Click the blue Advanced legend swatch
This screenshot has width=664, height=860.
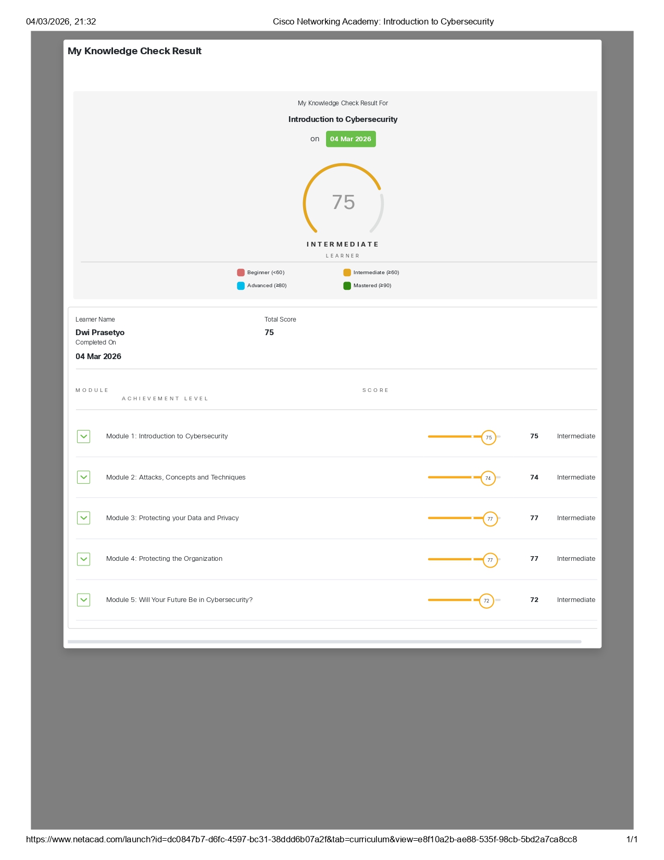pyautogui.click(x=241, y=286)
